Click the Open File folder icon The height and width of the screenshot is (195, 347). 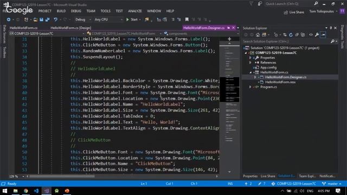click(x=35, y=19)
